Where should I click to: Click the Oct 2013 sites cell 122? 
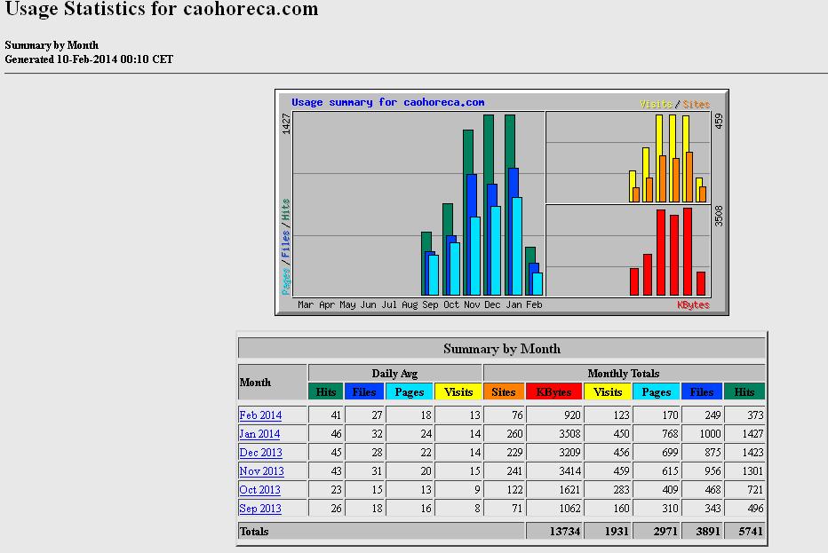[x=504, y=490]
